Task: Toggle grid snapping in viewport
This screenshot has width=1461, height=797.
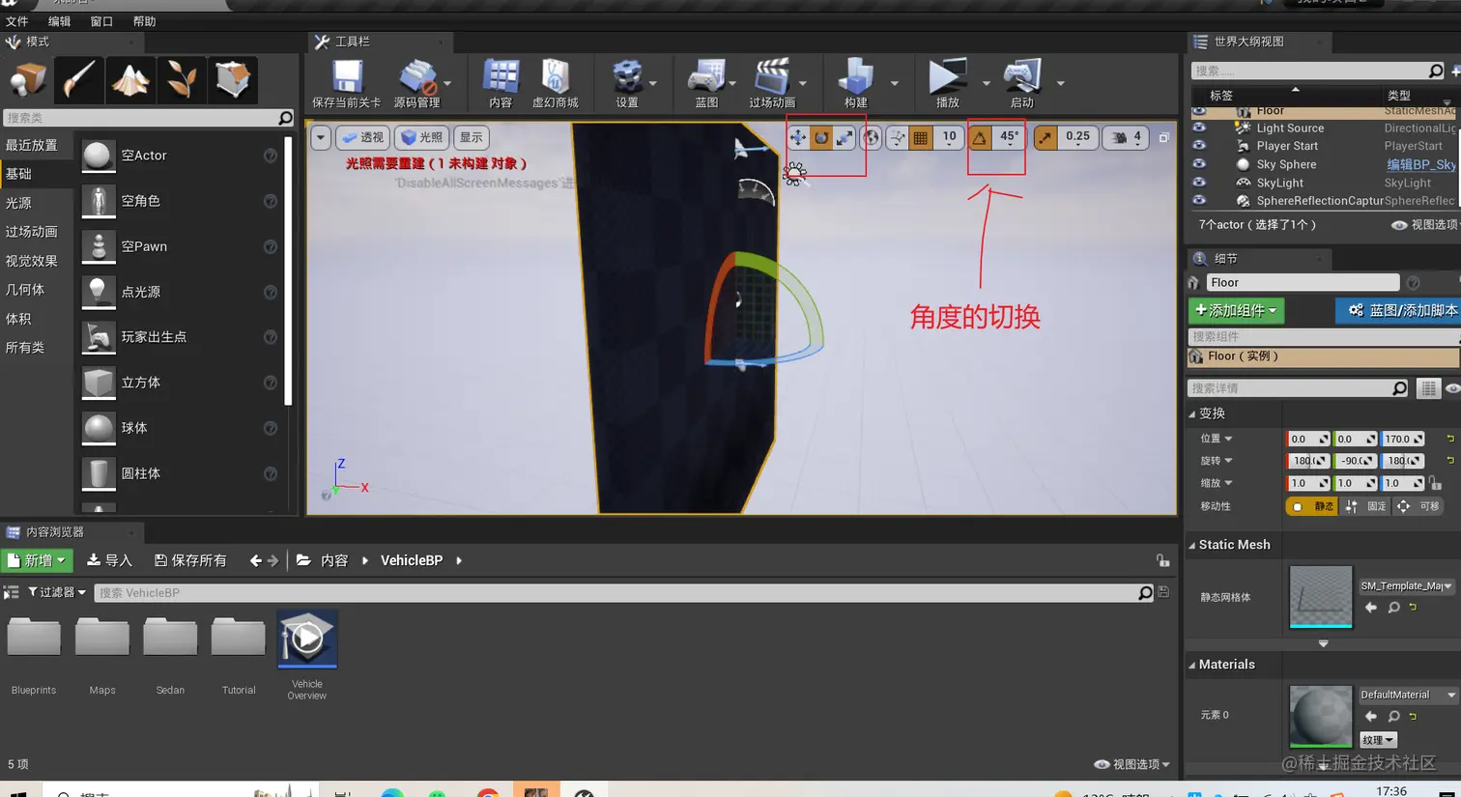Action: click(x=921, y=138)
